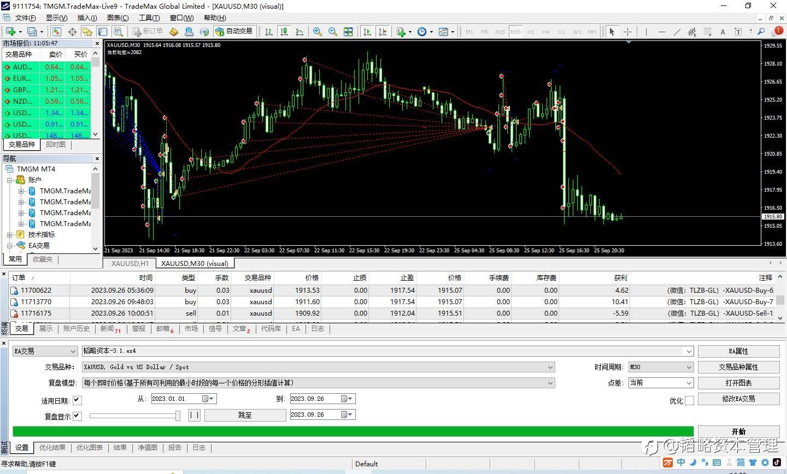Select the cursor arrow tool

[612, 32]
